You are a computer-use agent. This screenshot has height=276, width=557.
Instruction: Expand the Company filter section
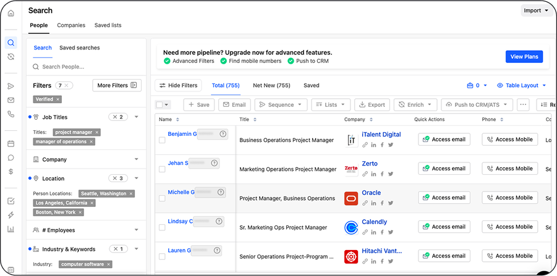136,159
